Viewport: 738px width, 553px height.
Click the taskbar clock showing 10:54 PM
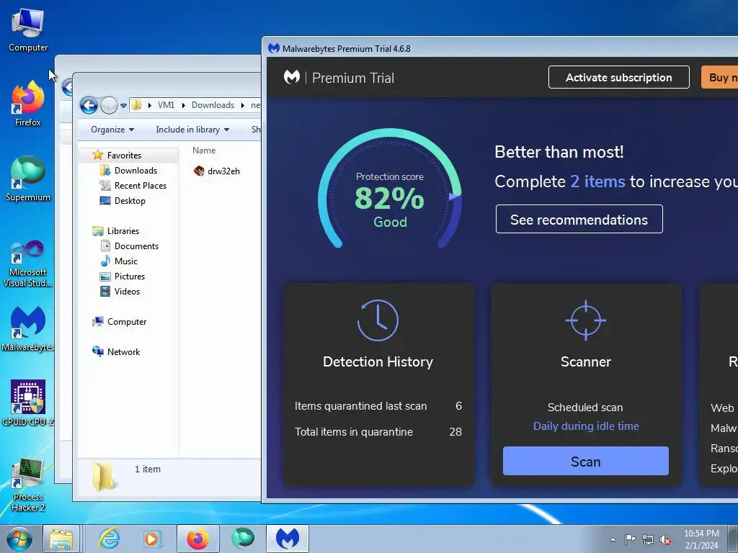(701, 539)
